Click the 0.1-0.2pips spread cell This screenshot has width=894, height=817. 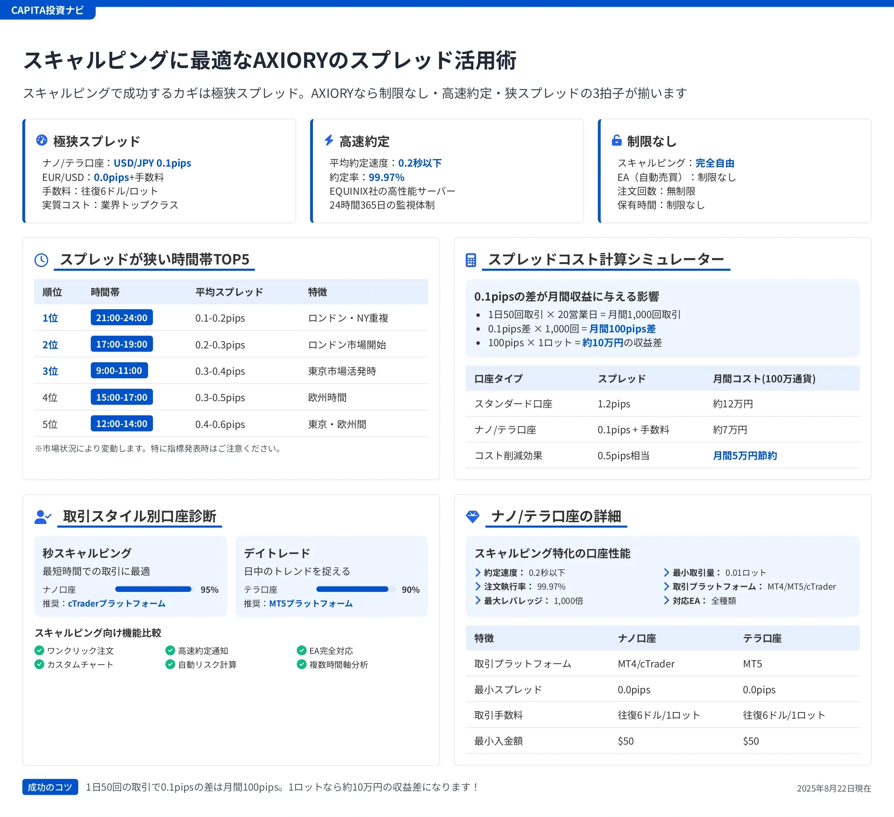[x=220, y=318]
